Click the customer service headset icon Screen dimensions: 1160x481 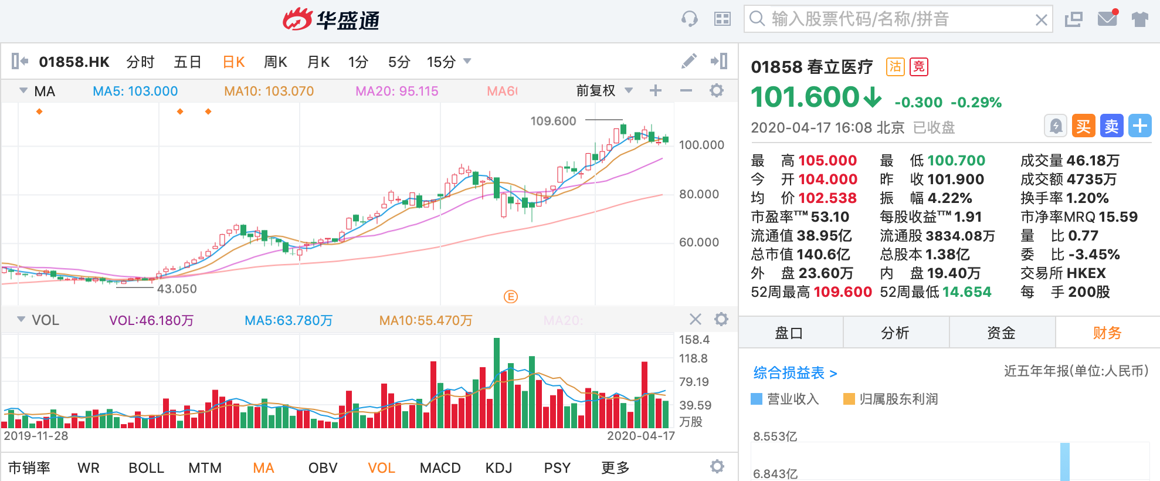(690, 19)
